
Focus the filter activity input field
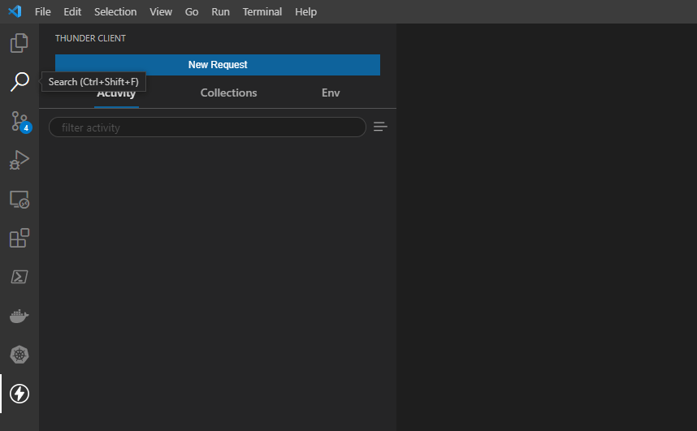207,127
